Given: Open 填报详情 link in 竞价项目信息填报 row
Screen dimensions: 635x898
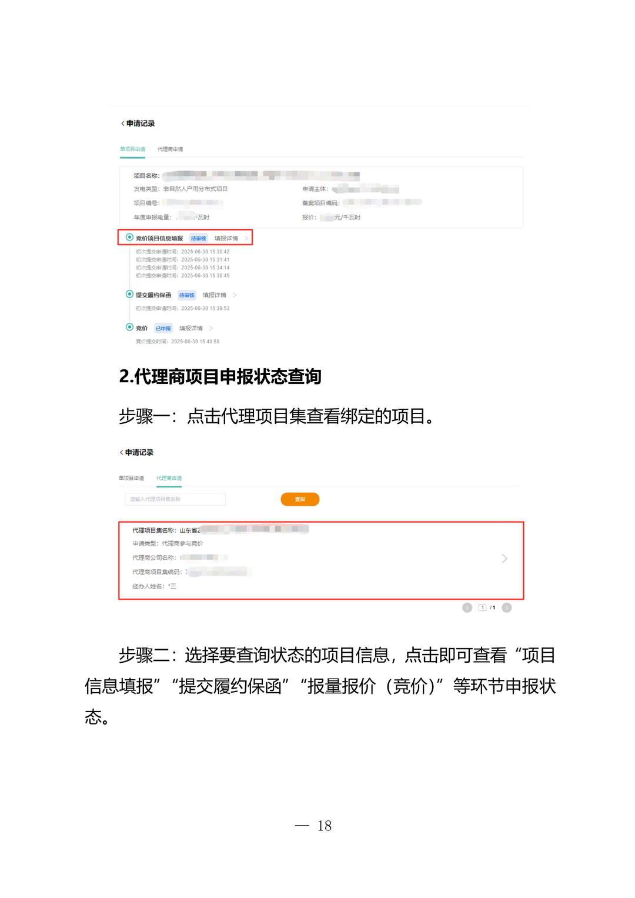Looking at the screenshot, I should (226, 238).
